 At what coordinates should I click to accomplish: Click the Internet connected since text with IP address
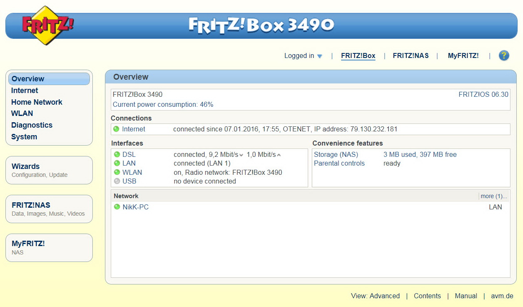point(285,129)
